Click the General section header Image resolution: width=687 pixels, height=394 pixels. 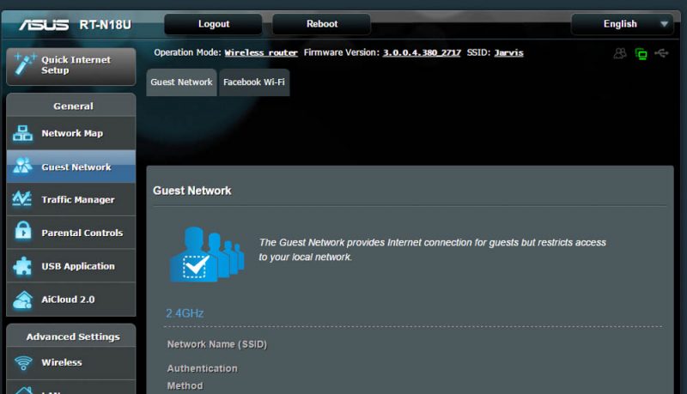tap(73, 106)
